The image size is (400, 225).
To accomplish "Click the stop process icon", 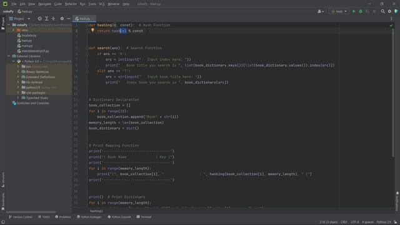I will point(374,11).
